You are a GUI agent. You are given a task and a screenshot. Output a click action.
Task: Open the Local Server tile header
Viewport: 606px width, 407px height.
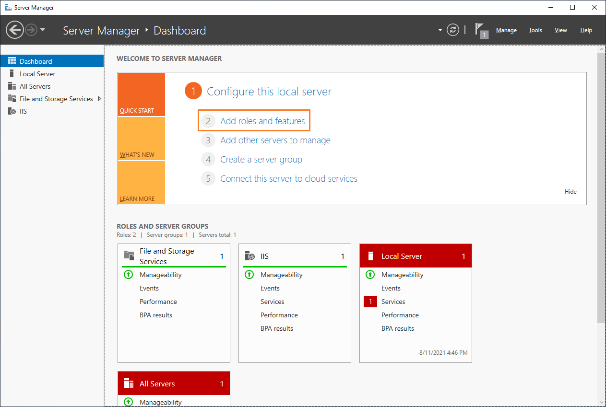[416, 256]
